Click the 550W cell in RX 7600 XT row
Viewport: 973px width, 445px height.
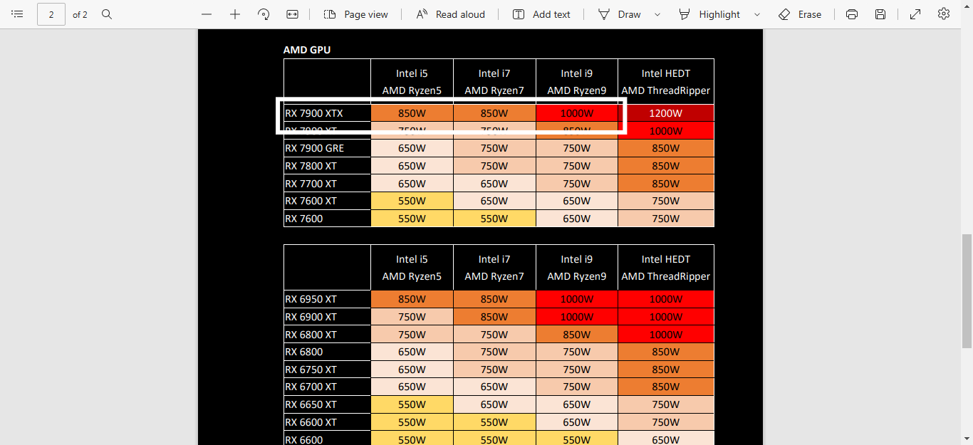coord(412,201)
